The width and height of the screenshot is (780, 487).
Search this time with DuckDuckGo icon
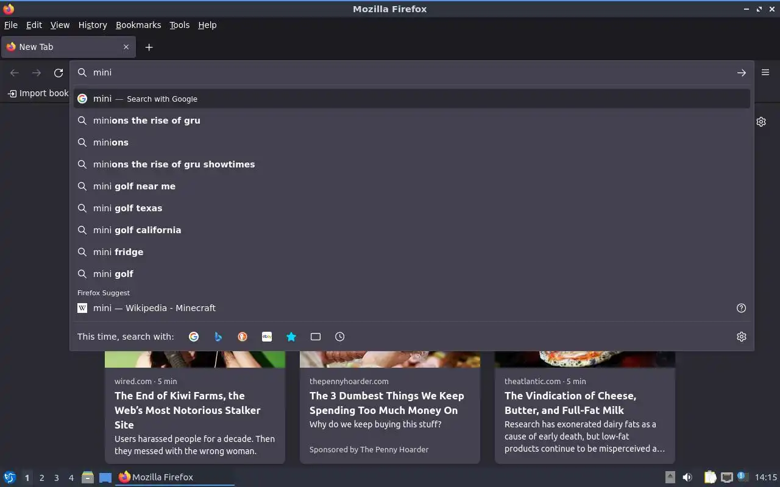point(243,337)
